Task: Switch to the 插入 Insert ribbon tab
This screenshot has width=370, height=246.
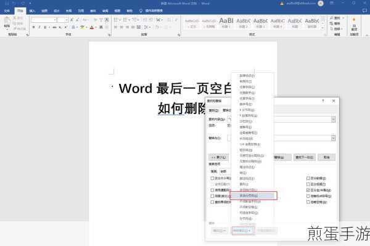Action: [x=32, y=11]
